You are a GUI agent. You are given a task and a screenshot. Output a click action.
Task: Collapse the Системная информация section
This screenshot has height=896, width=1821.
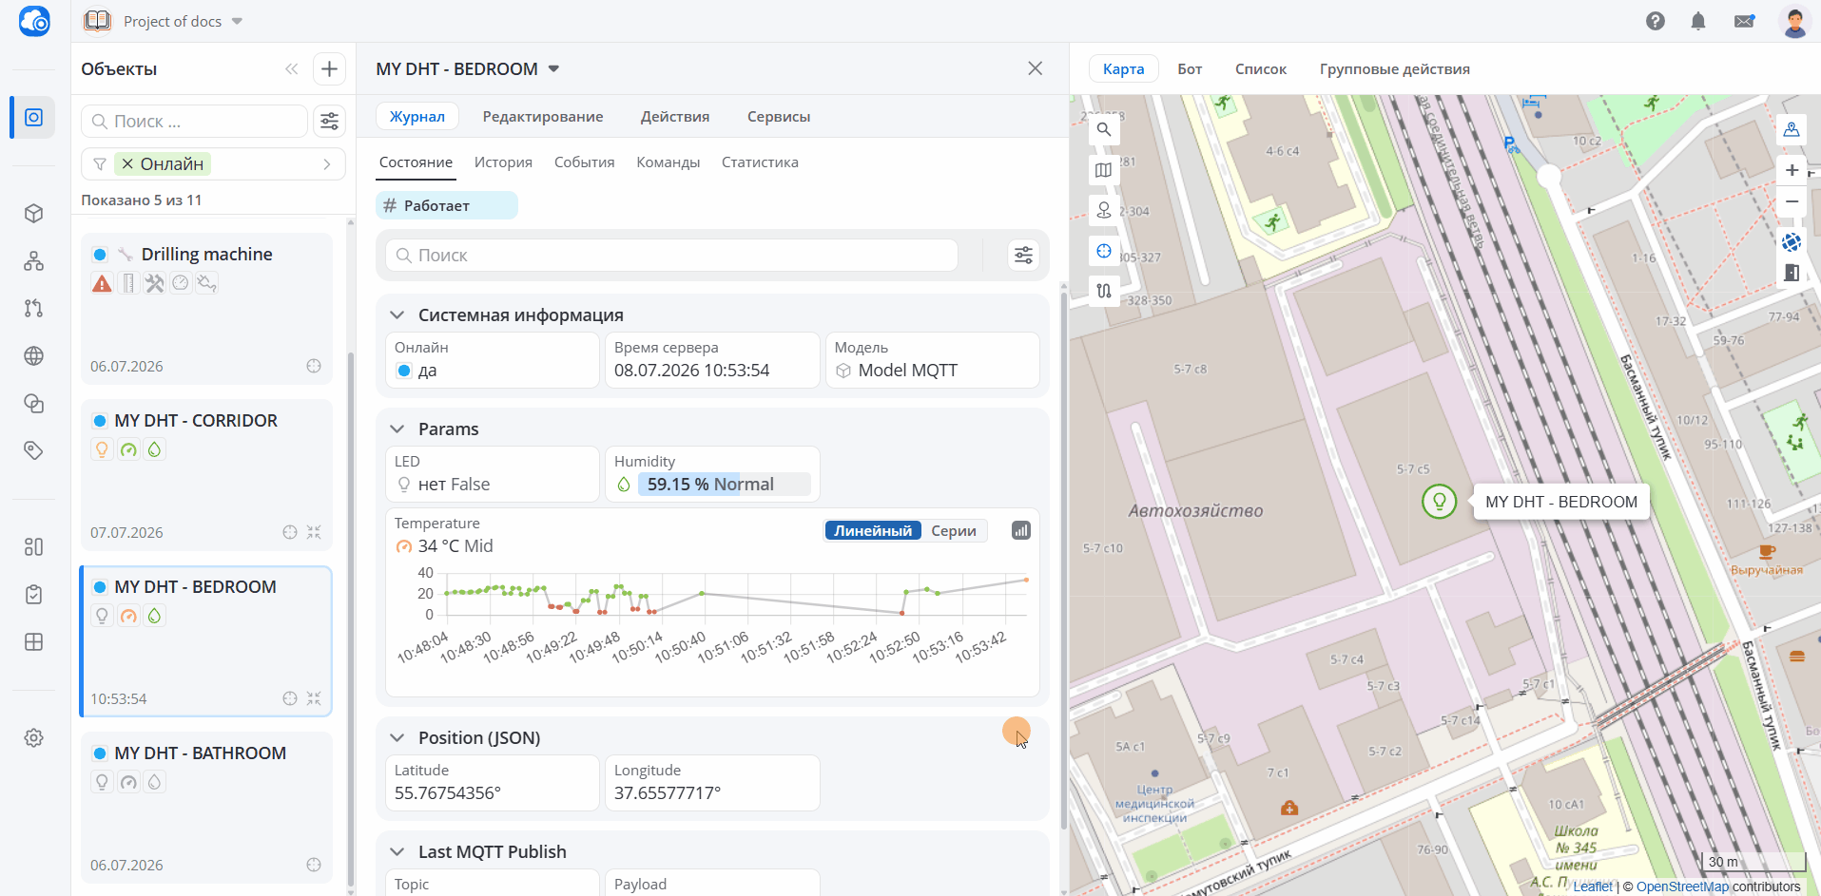397,315
